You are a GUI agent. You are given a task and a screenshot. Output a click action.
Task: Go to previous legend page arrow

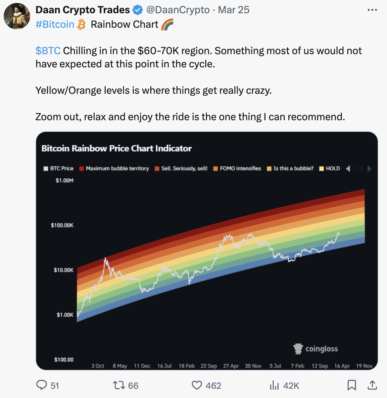tap(348, 168)
